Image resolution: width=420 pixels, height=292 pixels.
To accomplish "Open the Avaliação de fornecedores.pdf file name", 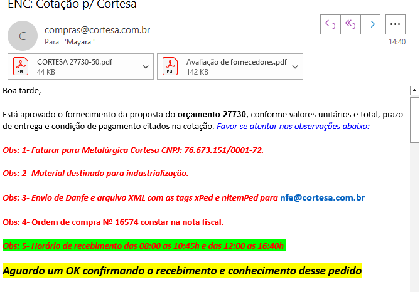I will point(236,62).
